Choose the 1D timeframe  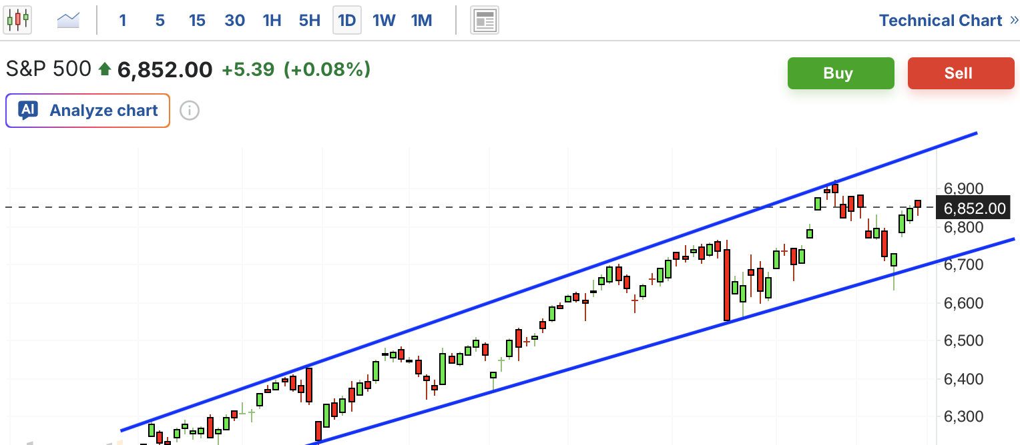347,21
